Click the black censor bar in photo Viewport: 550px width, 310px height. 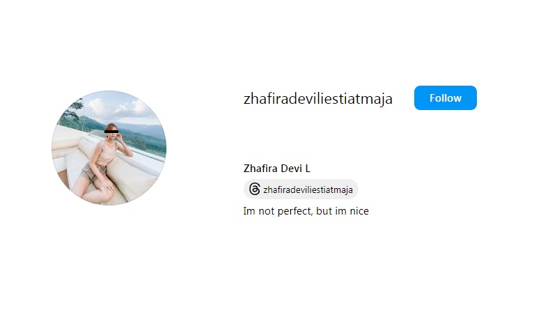click(111, 132)
